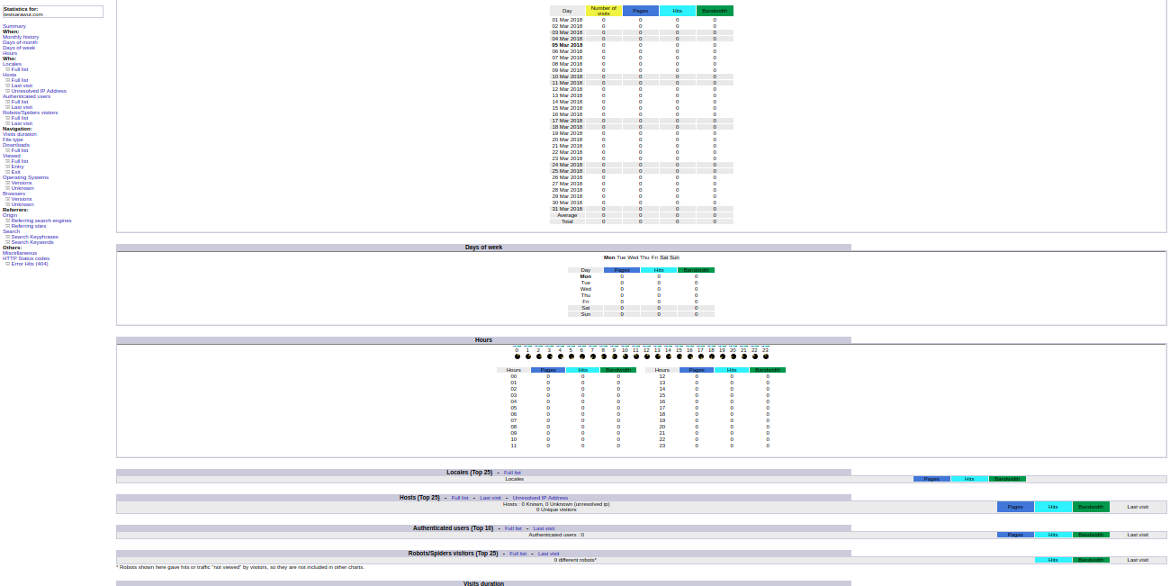Open Last visit link beside Authenticated users header
The width and height of the screenshot is (1170, 586).
pyautogui.click(x=544, y=528)
